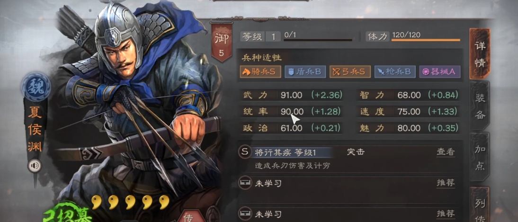The height and width of the screenshot is (222, 518).
Task: Open the 列传 biography tab
Action: [480, 205]
